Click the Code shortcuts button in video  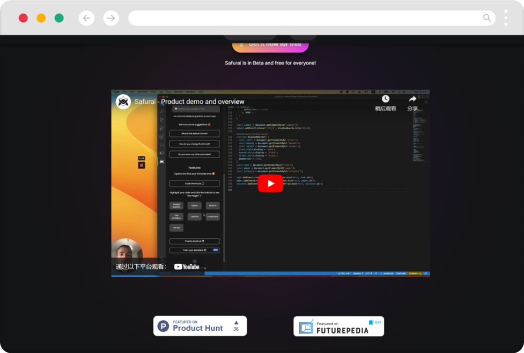[195, 184]
